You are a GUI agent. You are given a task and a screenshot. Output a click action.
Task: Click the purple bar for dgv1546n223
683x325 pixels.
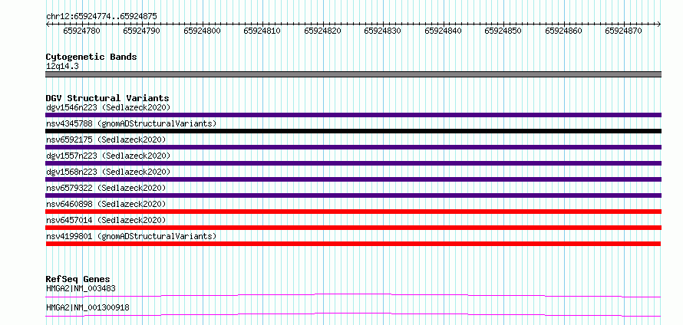[x=353, y=115]
